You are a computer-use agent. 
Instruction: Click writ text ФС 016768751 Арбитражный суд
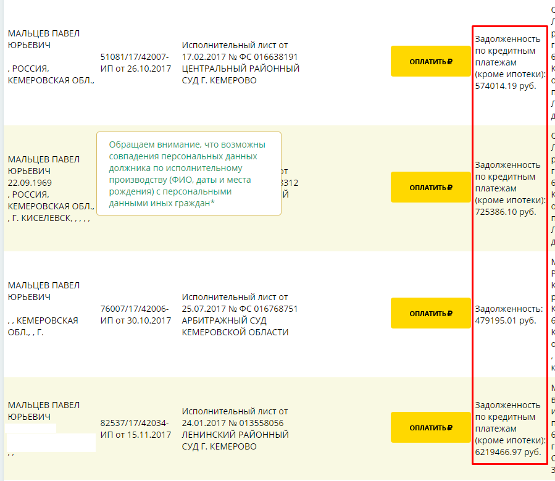[240, 315]
